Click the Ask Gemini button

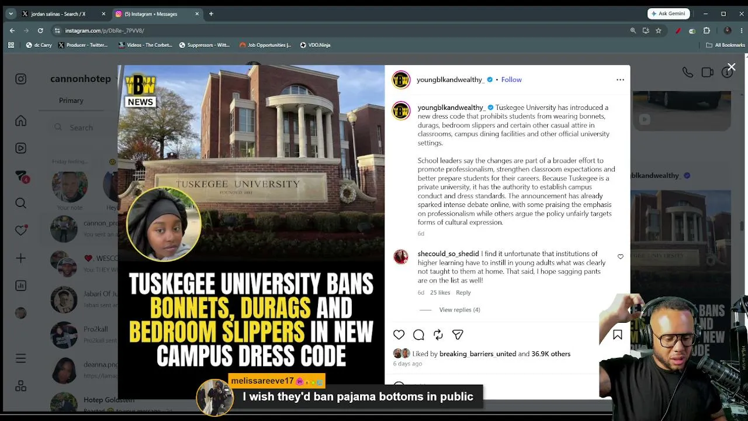coord(669,13)
